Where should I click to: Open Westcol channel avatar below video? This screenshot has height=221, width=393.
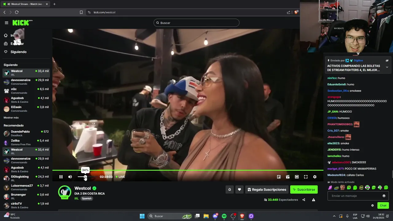point(64,192)
